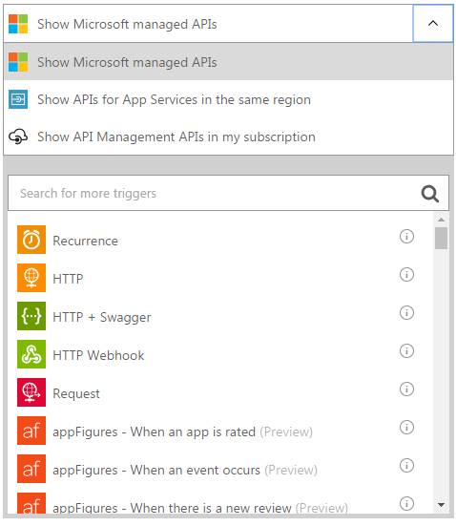Click the orange HTTP globe icon
Viewport: 456px width, 526px height.
pos(31,278)
